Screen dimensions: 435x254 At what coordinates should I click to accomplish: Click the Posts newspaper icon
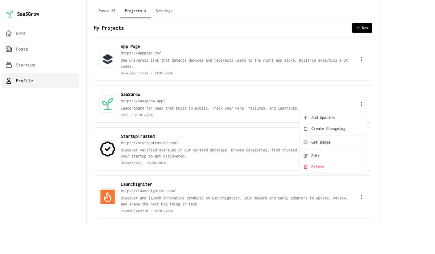pyautogui.click(x=9, y=49)
